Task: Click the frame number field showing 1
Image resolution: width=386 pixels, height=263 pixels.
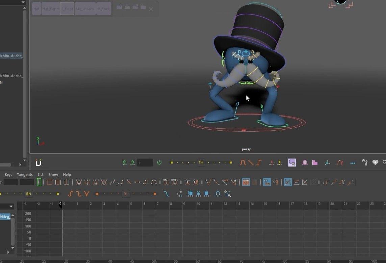Action: [145, 163]
